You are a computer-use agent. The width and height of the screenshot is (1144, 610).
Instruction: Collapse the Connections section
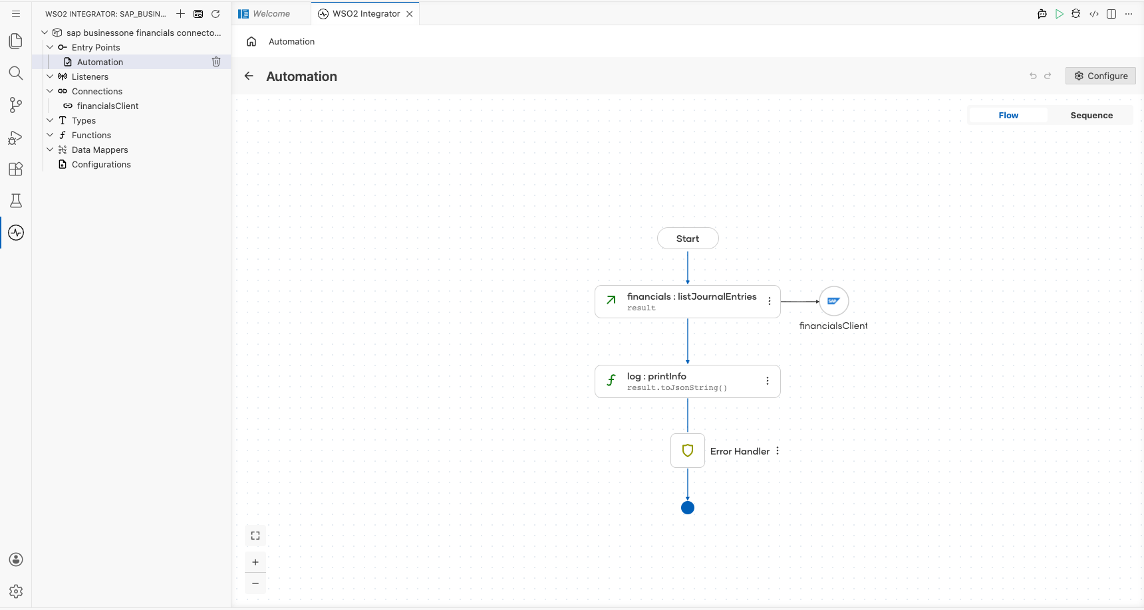(50, 91)
